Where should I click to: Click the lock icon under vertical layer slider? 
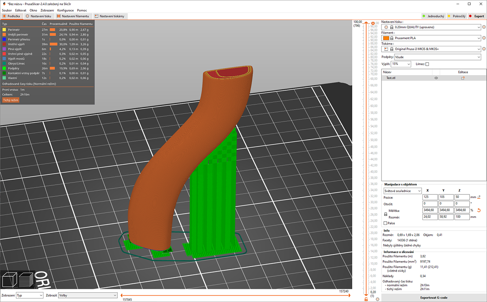click(x=366, y=299)
